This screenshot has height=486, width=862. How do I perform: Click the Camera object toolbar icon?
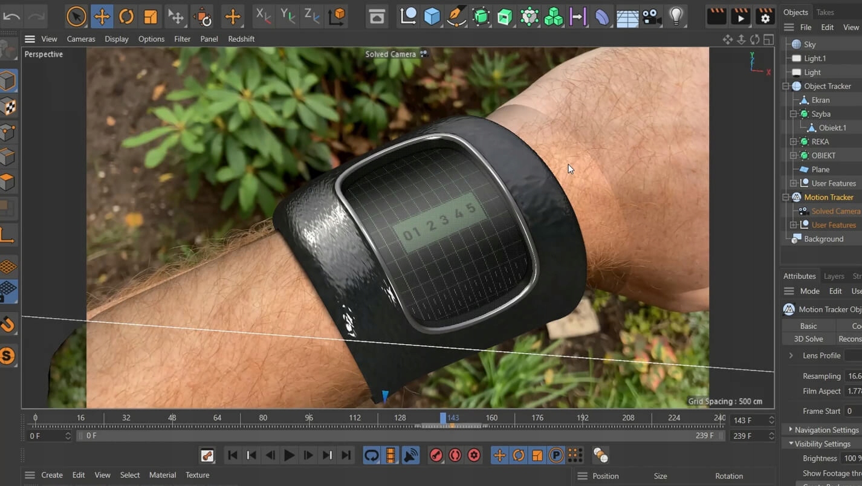click(652, 16)
